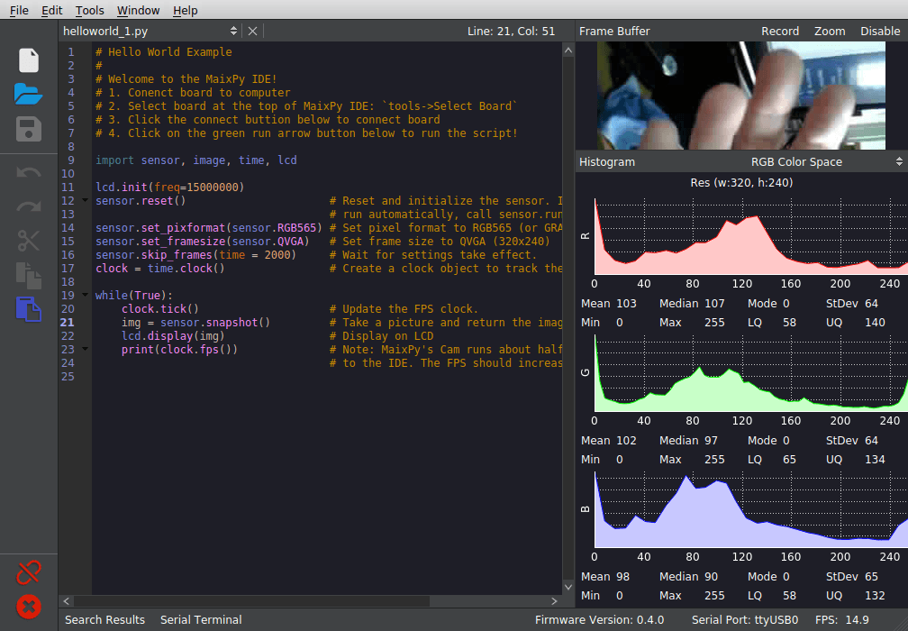908x631 pixels.
Task: Disable the frame buffer
Action: (x=880, y=32)
